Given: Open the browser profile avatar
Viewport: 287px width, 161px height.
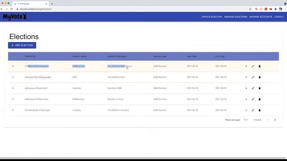Looking at the screenshot, I should point(280,9).
